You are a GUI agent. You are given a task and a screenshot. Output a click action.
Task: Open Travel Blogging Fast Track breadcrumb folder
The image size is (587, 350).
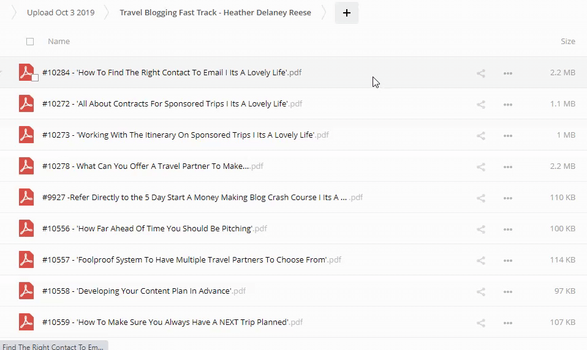[215, 13]
